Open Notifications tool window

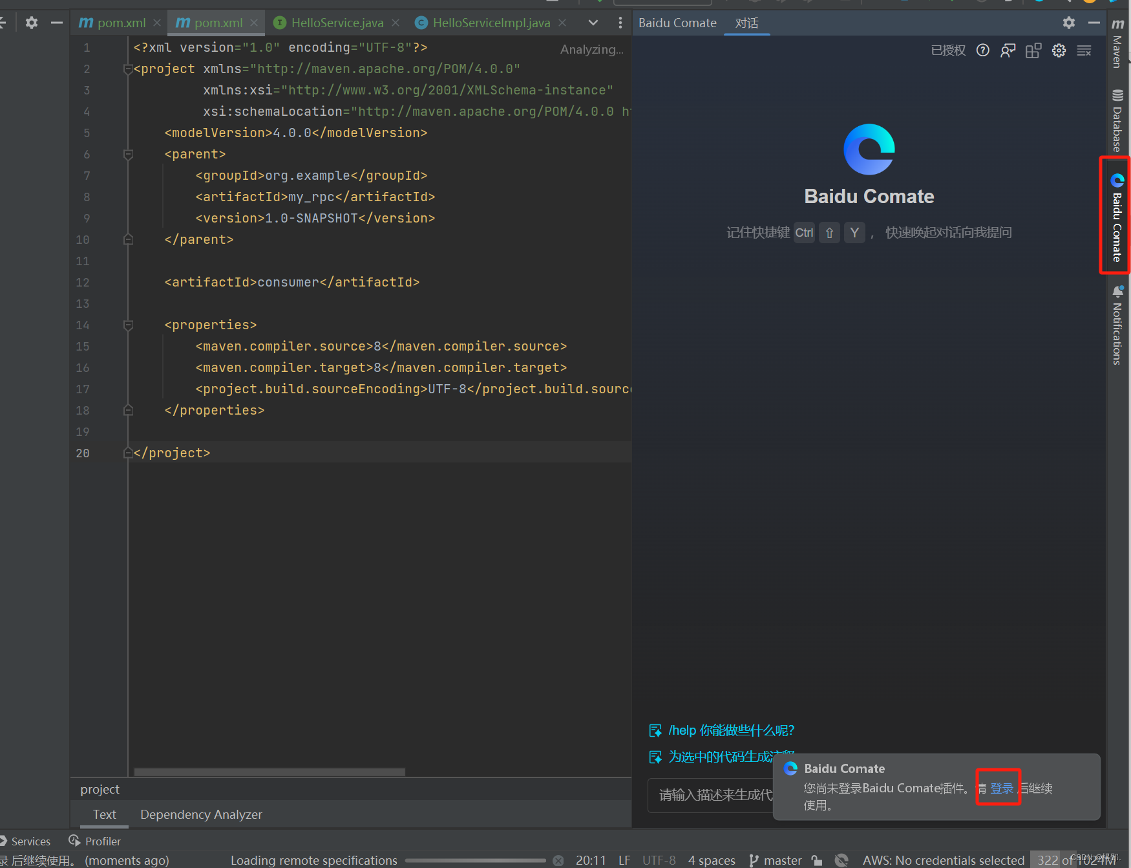[x=1117, y=325]
